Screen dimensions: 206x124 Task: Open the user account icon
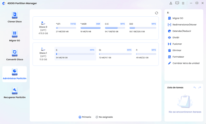171,3
